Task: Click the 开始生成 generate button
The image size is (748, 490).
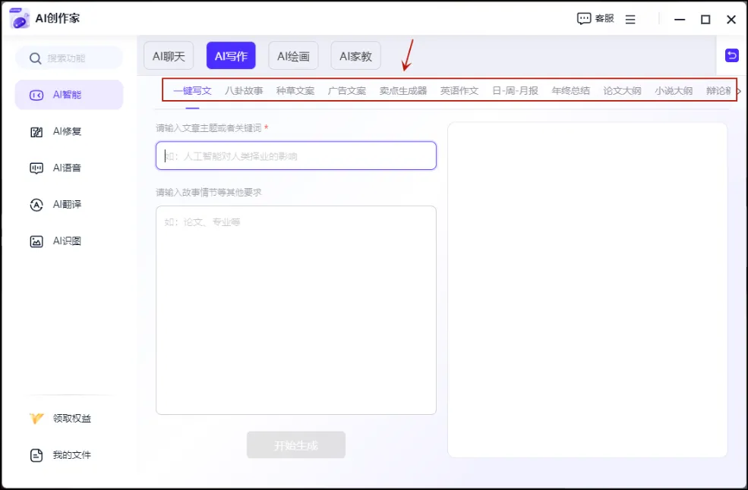Action: click(x=295, y=445)
